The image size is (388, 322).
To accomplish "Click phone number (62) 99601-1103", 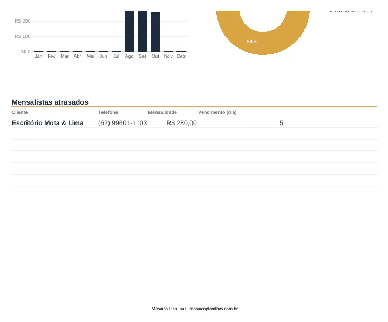I will click(122, 123).
